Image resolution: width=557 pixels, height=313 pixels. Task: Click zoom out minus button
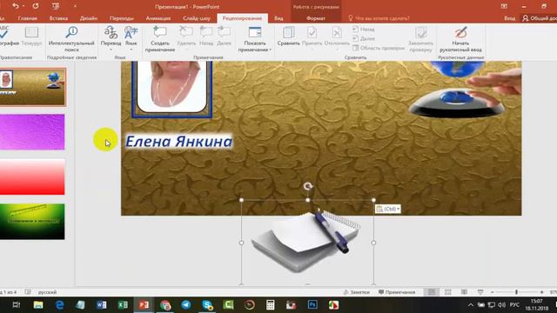point(493,292)
